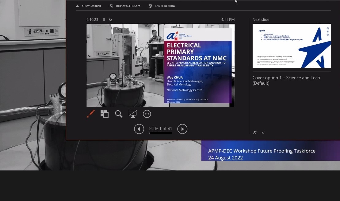Click the Cover option 1 notes text
This screenshot has height=201, width=340.
click(x=286, y=80)
